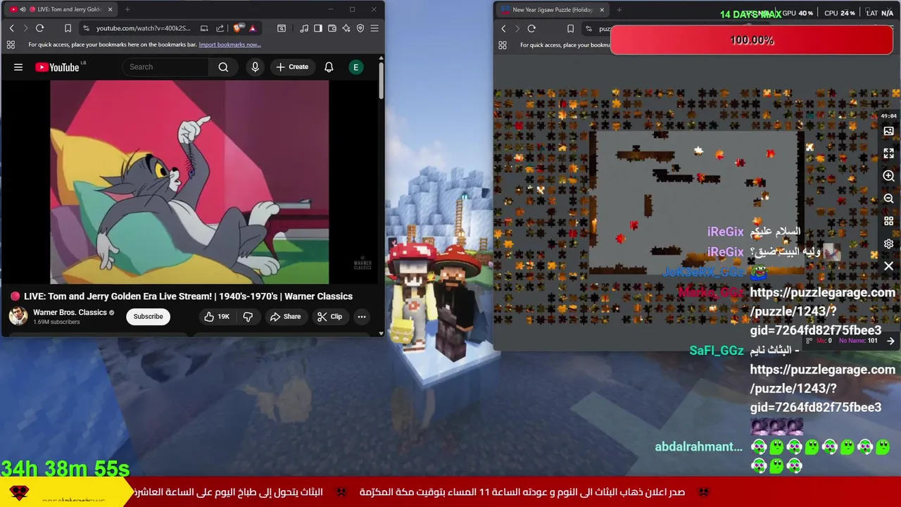Click the YouTube search magnifier button

click(223, 67)
